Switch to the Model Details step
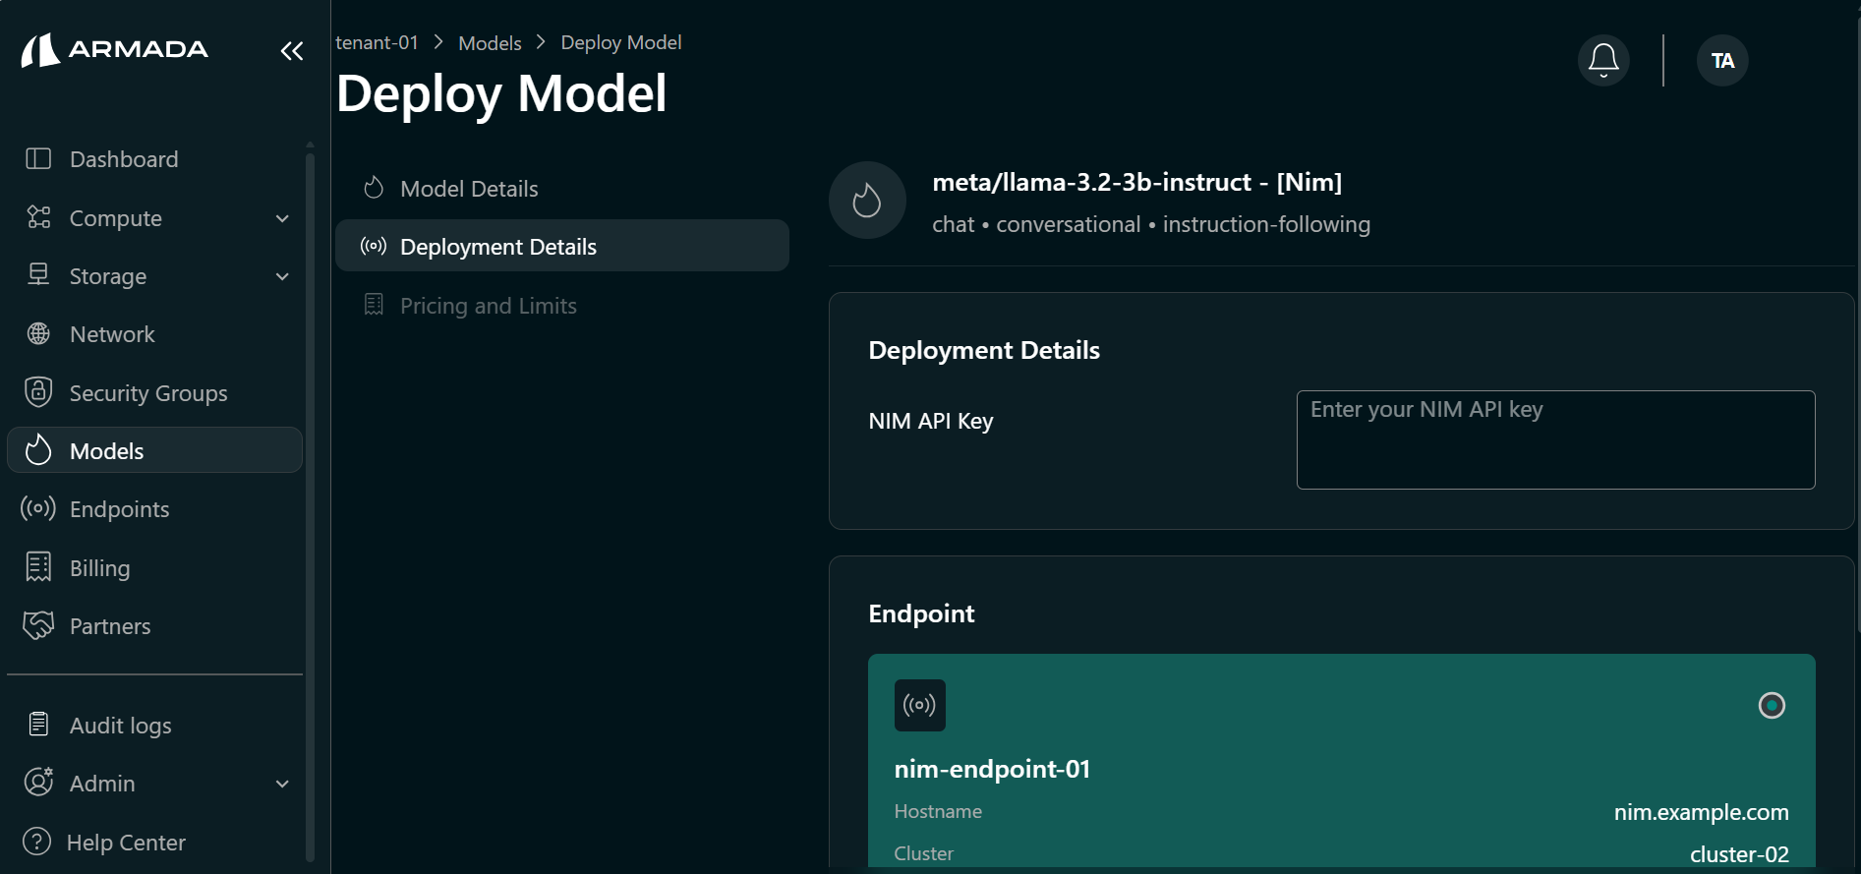The image size is (1861, 874). (x=562, y=188)
